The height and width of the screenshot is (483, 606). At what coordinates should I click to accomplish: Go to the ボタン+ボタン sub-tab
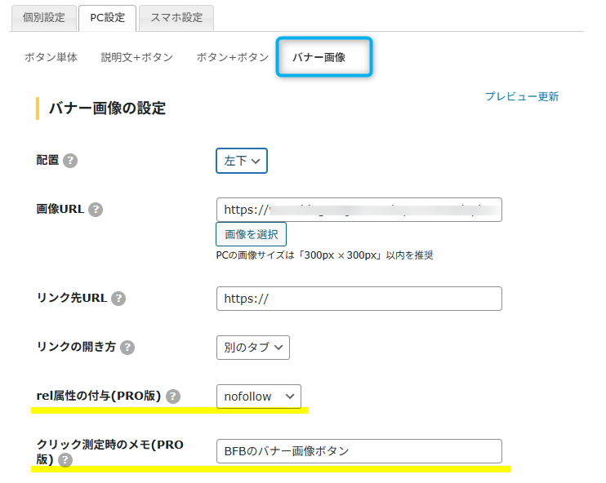[232, 57]
